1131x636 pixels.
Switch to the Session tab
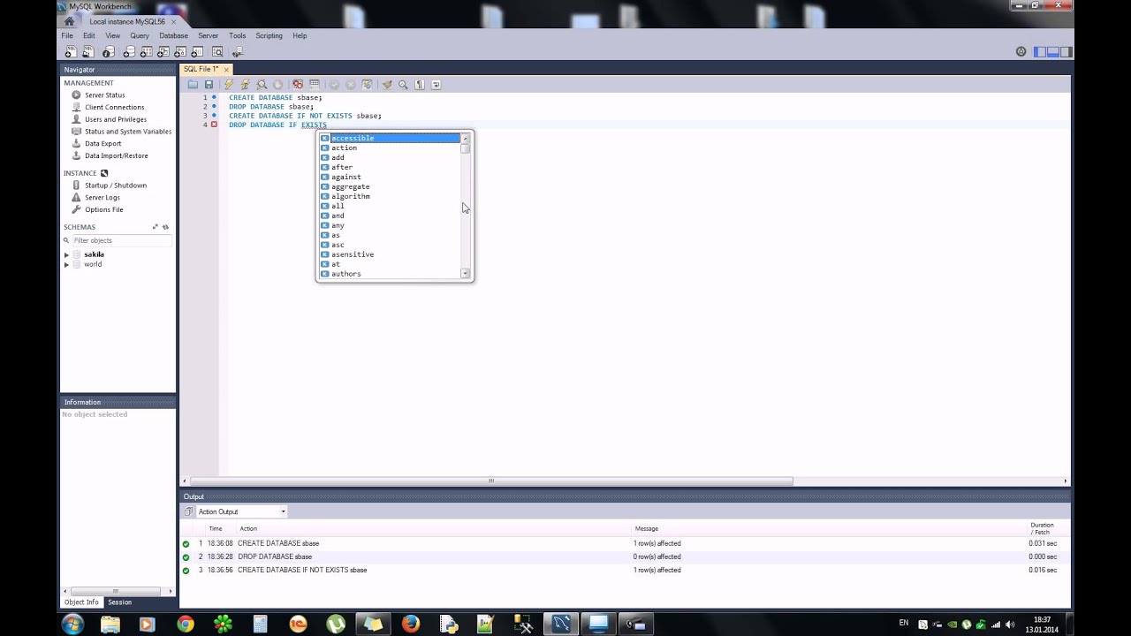119,602
